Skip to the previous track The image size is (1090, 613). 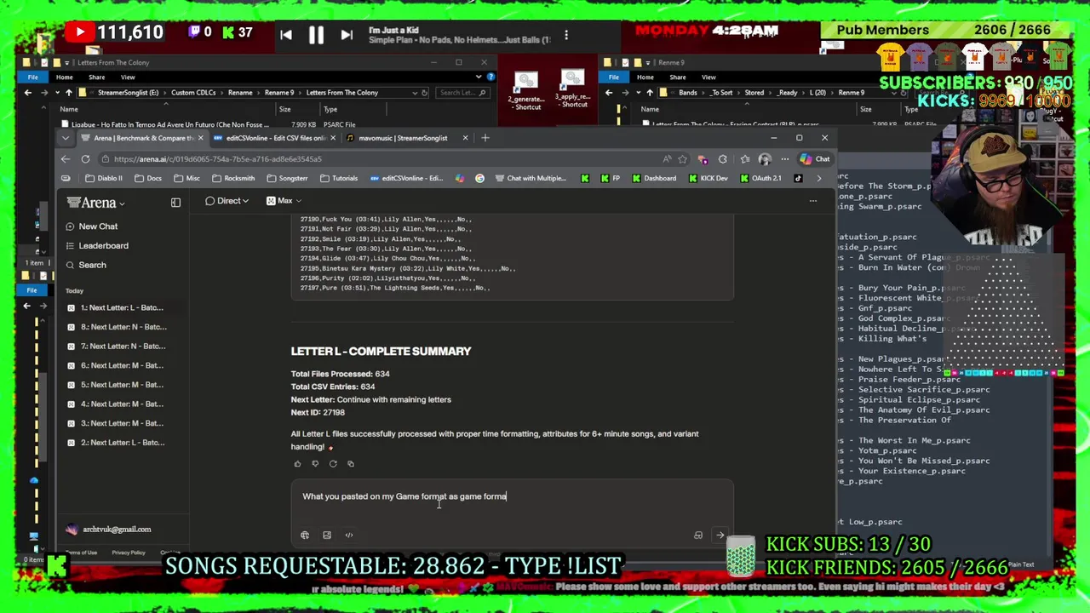point(286,35)
